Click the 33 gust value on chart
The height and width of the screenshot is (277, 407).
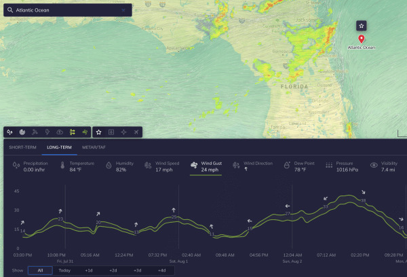[326, 206]
